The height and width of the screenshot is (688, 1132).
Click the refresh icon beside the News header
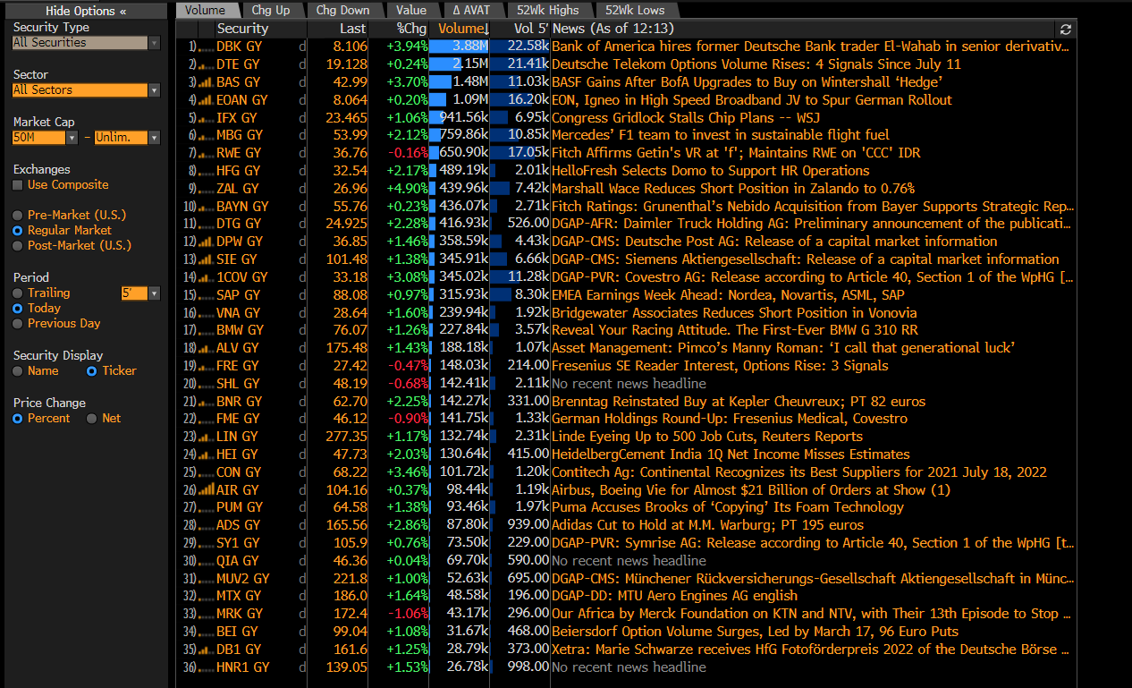pyautogui.click(x=1065, y=29)
